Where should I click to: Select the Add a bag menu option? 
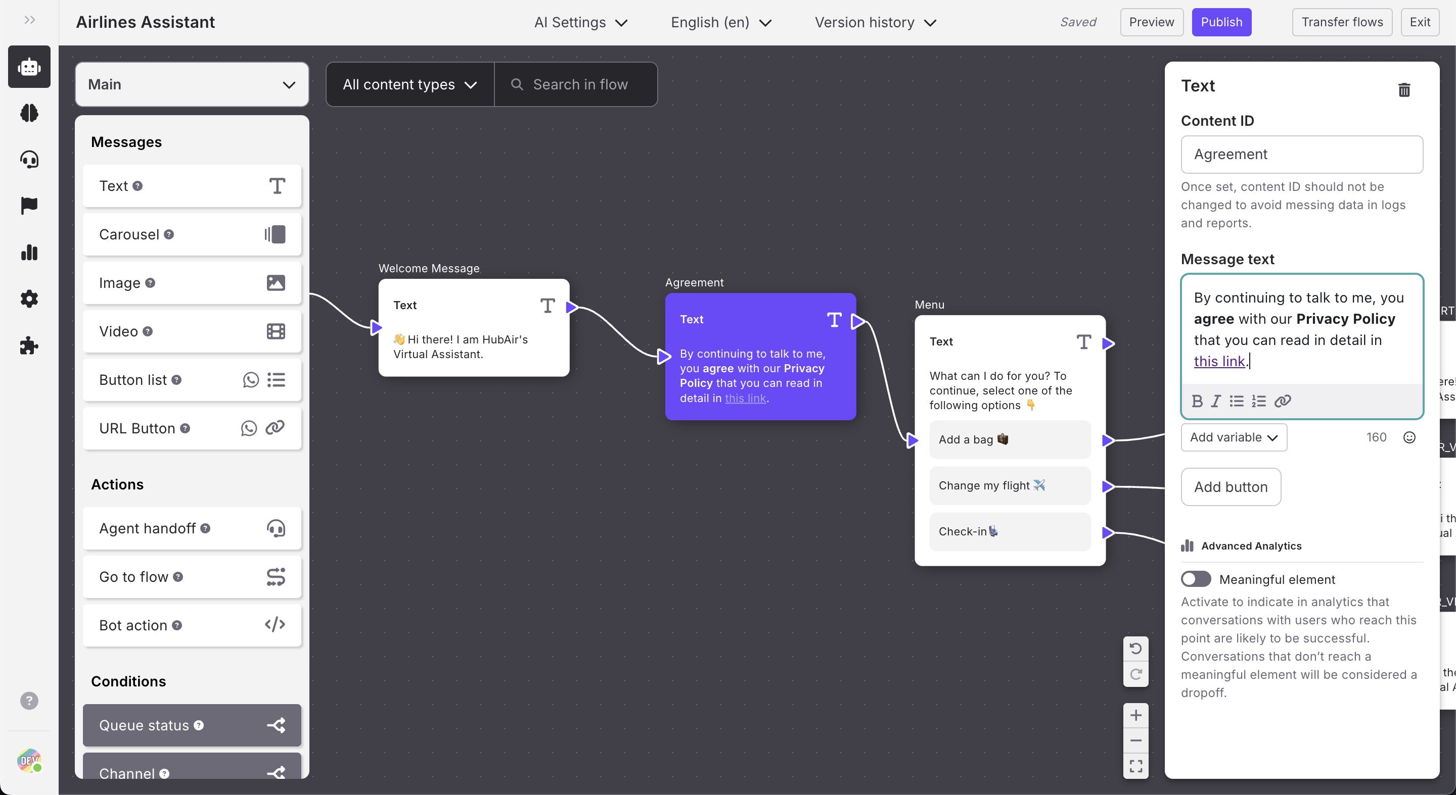[1010, 439]
